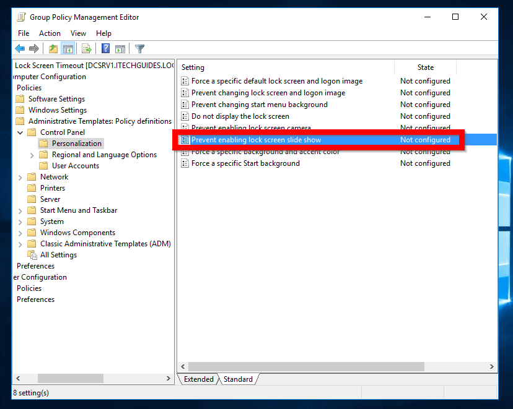Click the Up one level icon
Screen dimensions: 513x409
(x=53, y=48)
